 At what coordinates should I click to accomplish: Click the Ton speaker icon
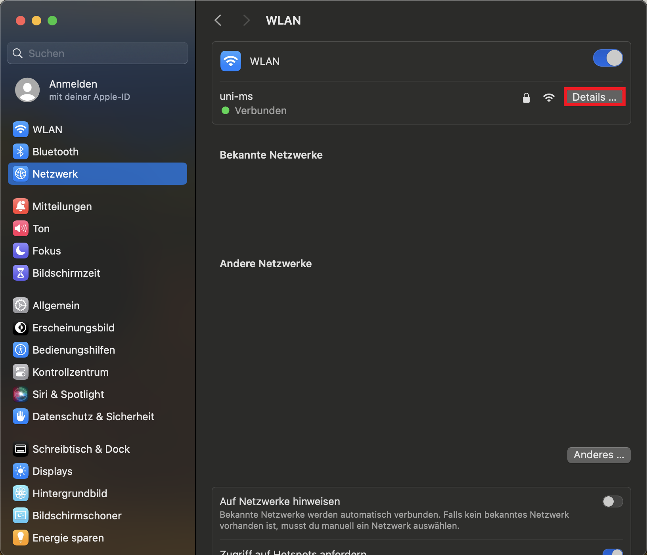point(21,229)
